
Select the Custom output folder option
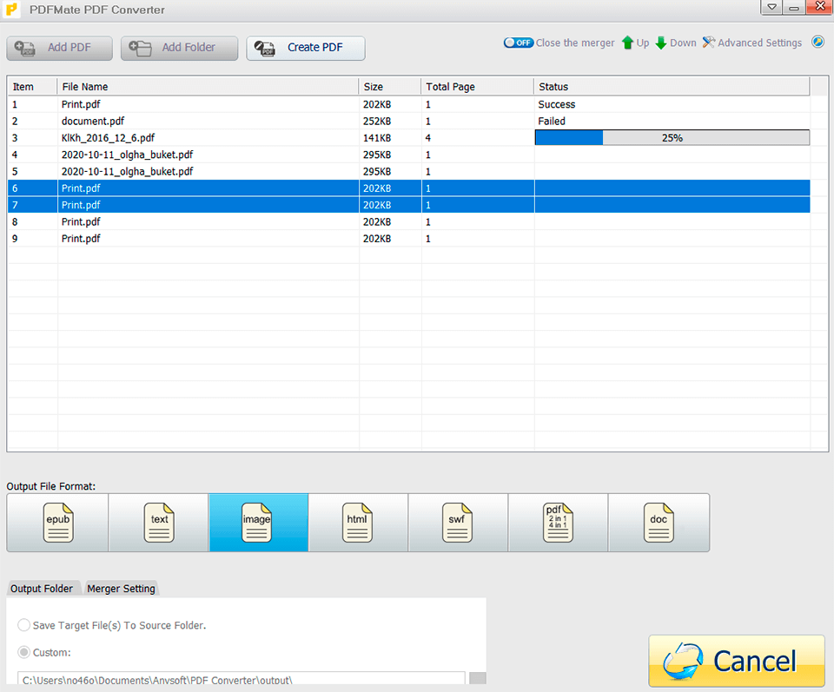pos(24,652)
